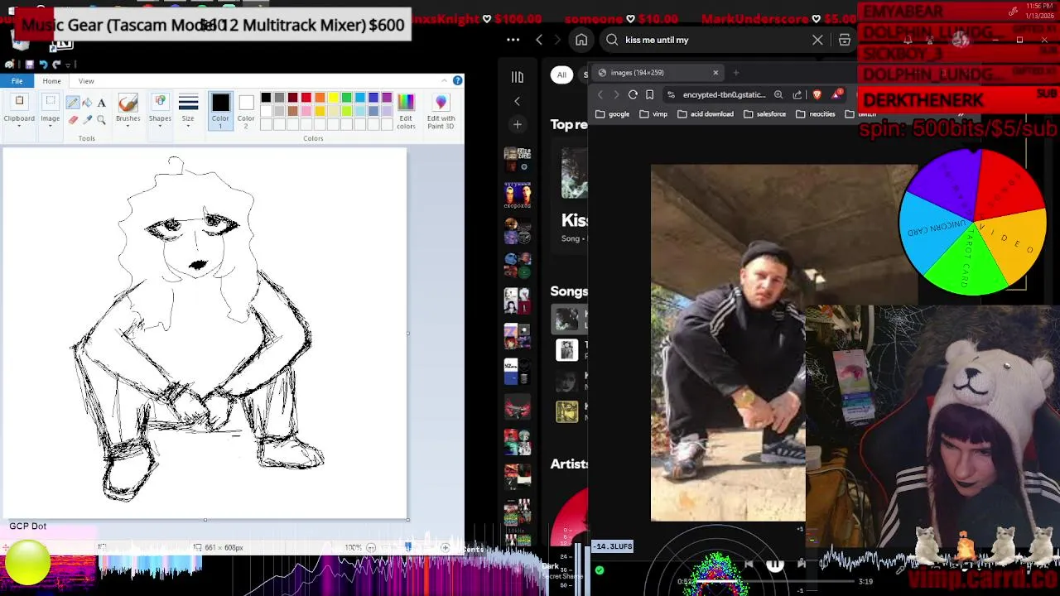Image resolution: width=1060 pixels, height=596 pixels.
Task: Select the Eraser tool in Paint
Action: tap(73, 119)
